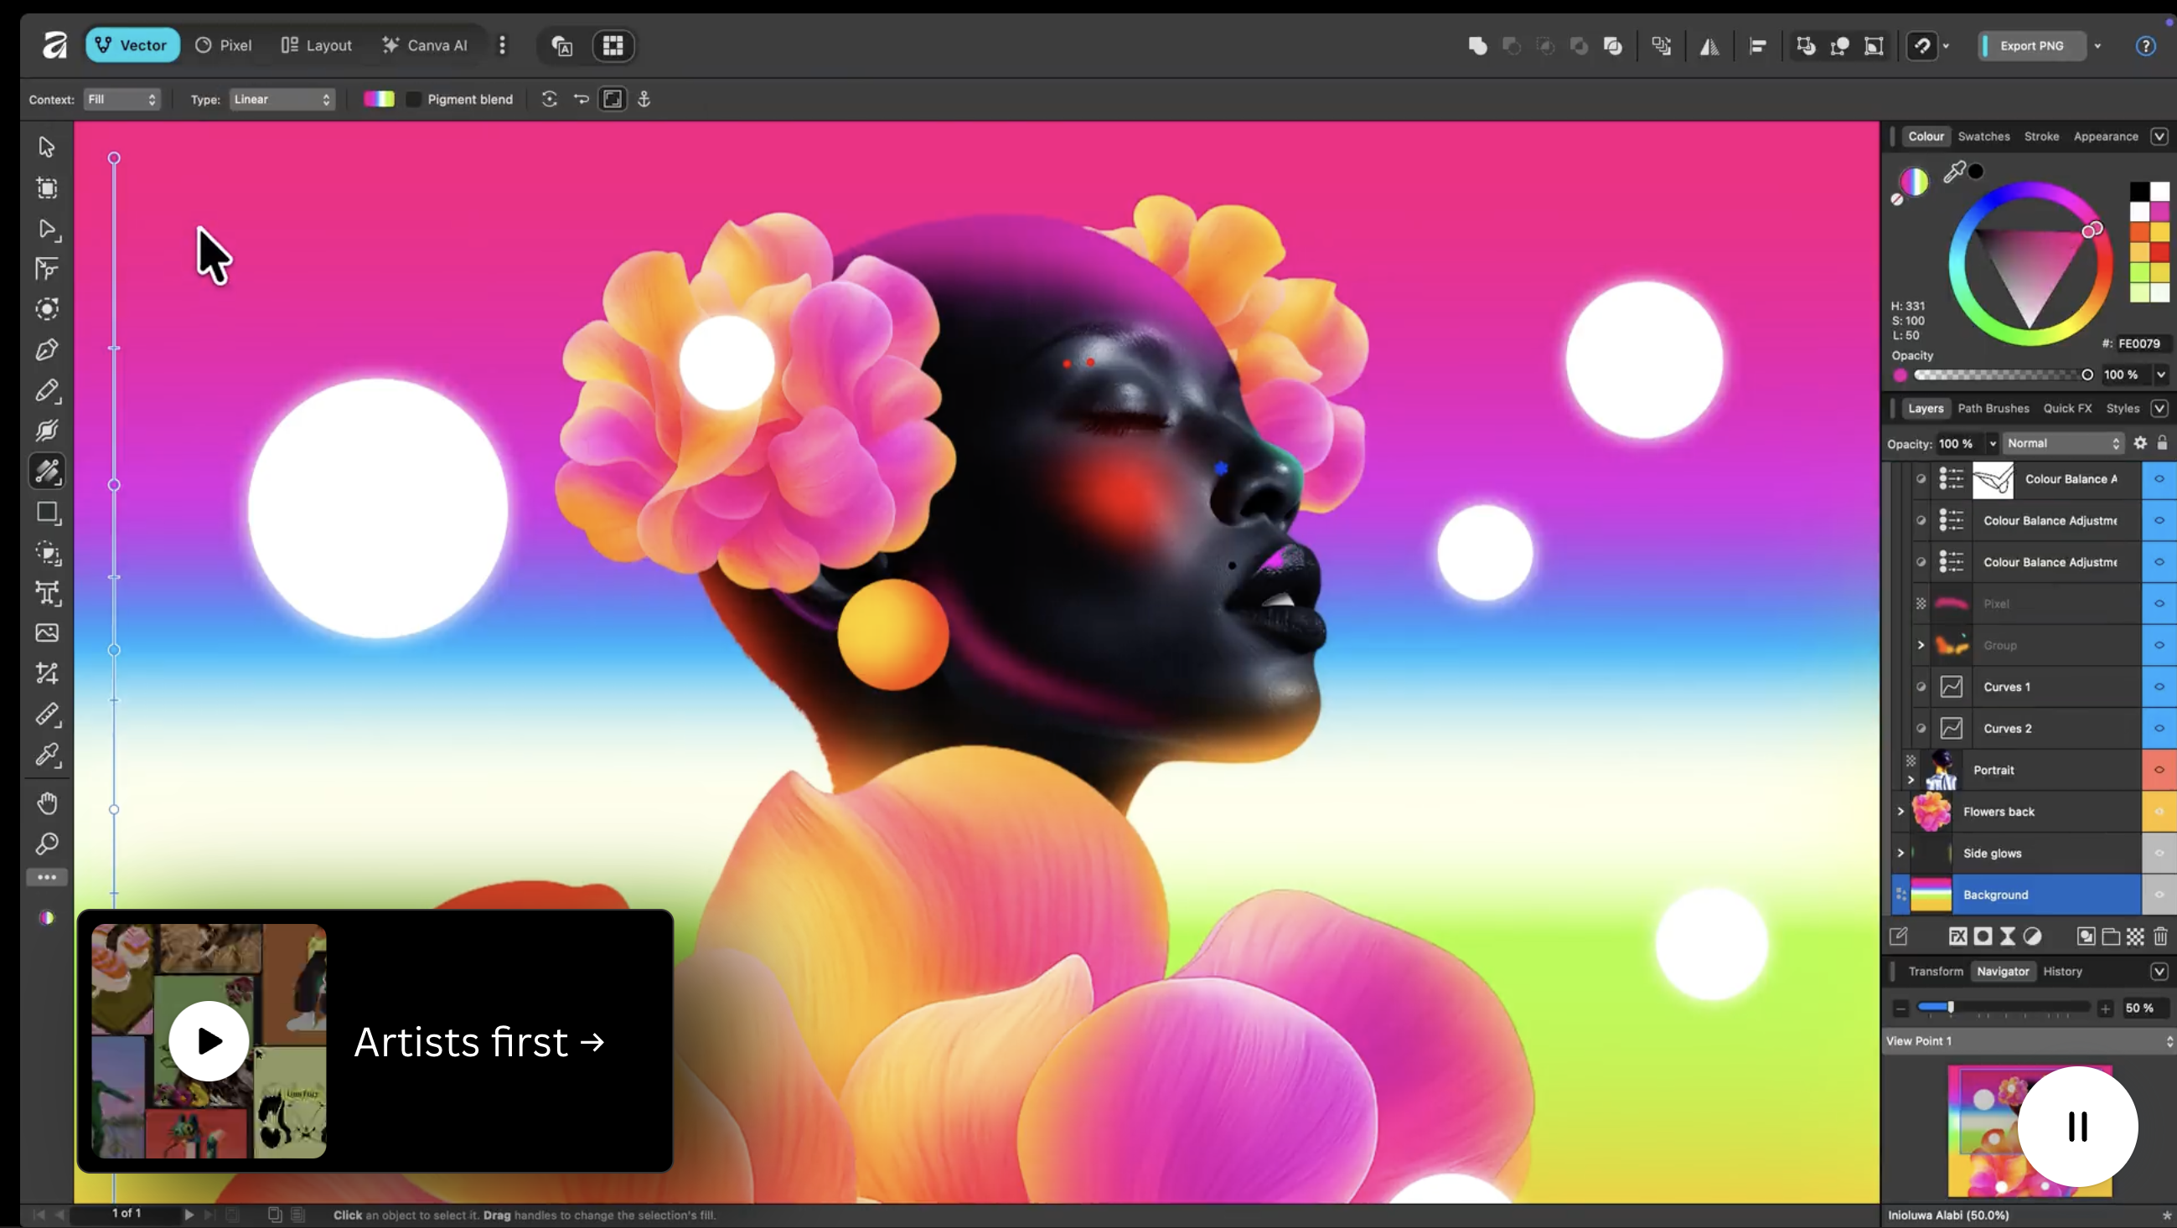Image resolution: width=2177 pixels, height=1228 pixels.
Task: Switch to the Pixel persona button
Action: click(224, 45)
